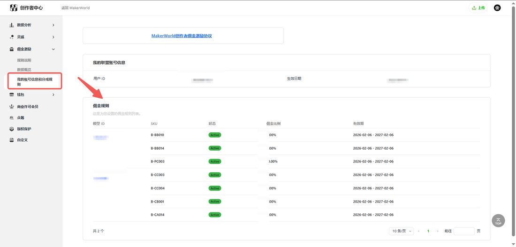Select 我的账号信息和分成规则 menu item
516x247 pixels.
(34, 82)
